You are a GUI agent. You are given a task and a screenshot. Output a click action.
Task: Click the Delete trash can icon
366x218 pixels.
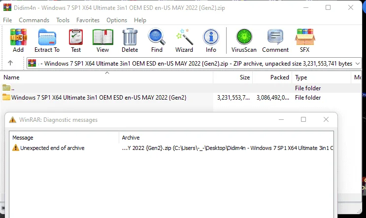tap(130, 37)
